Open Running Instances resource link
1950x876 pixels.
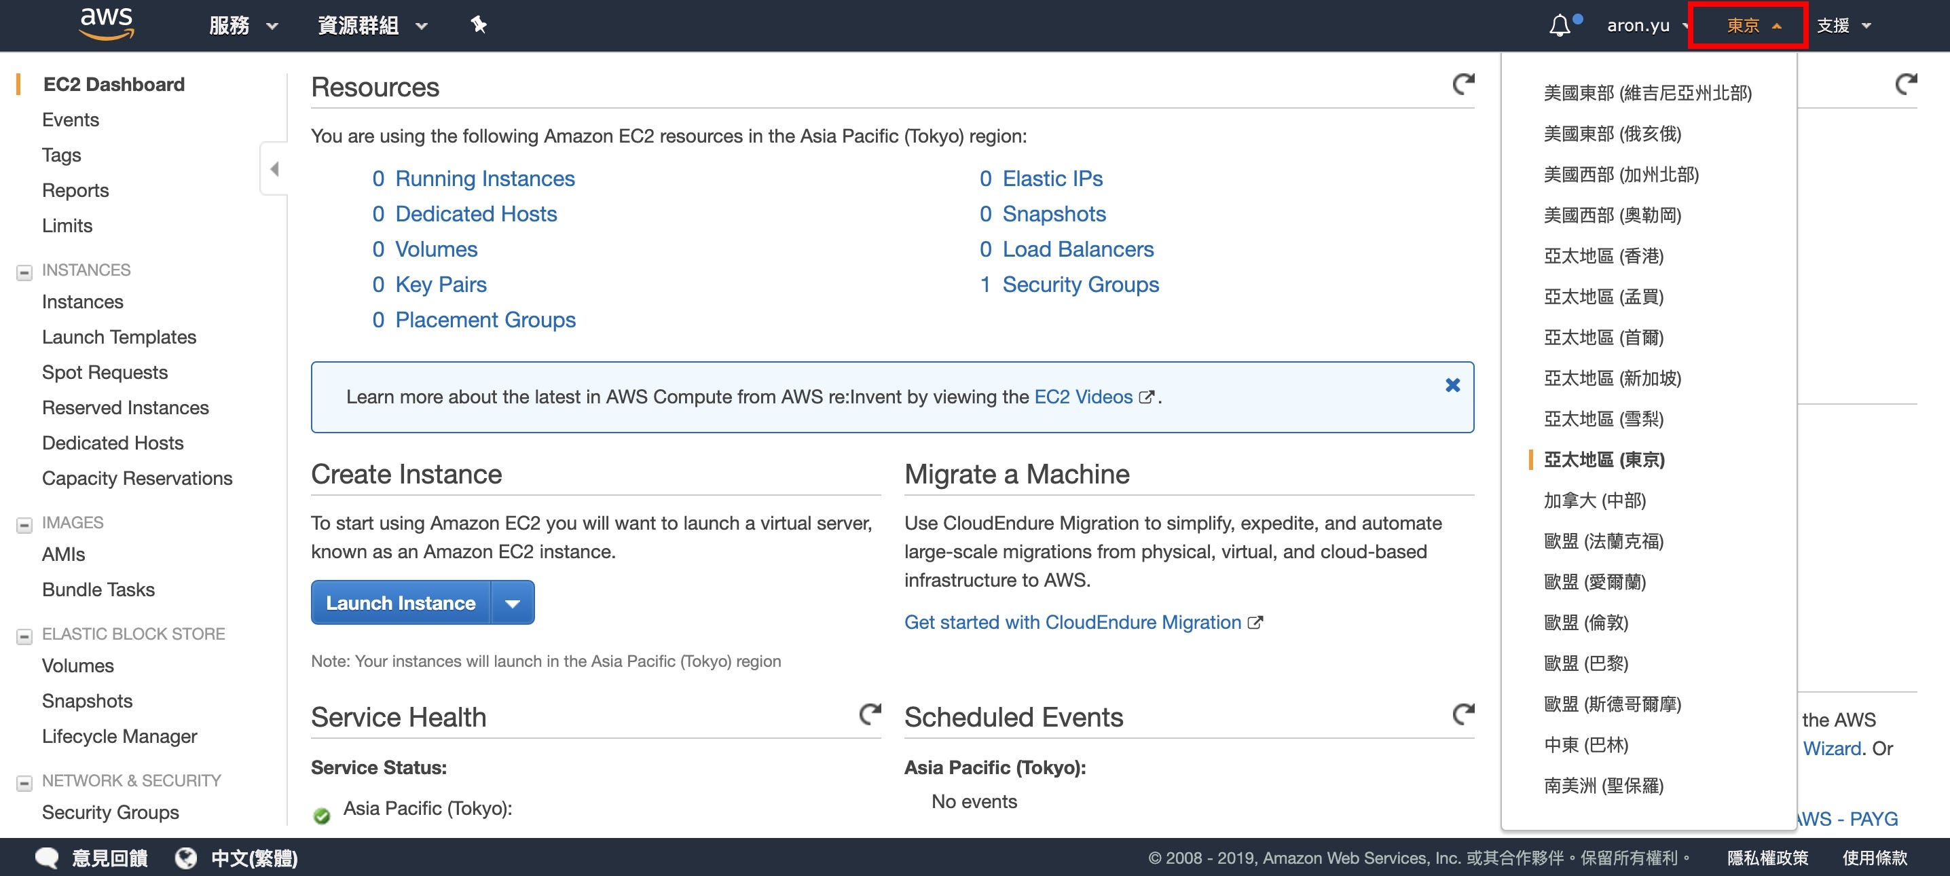[485, 179]
